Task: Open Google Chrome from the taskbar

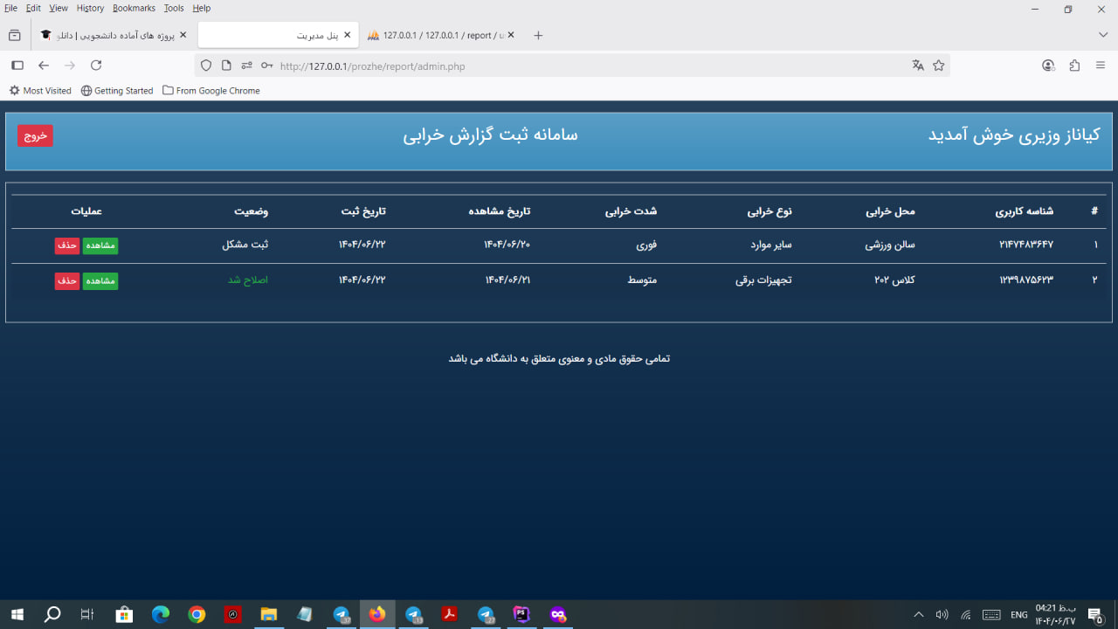Action: (197, 615)
